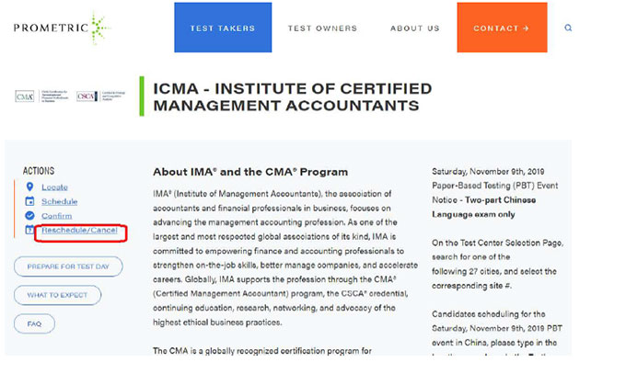Open the Test Takers menu
The height and width of the screenshot is (385, 626).
[223, 28]
